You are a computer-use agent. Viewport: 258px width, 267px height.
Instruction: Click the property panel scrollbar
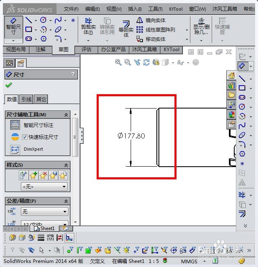pyautogui.click(x=75, y=137)
